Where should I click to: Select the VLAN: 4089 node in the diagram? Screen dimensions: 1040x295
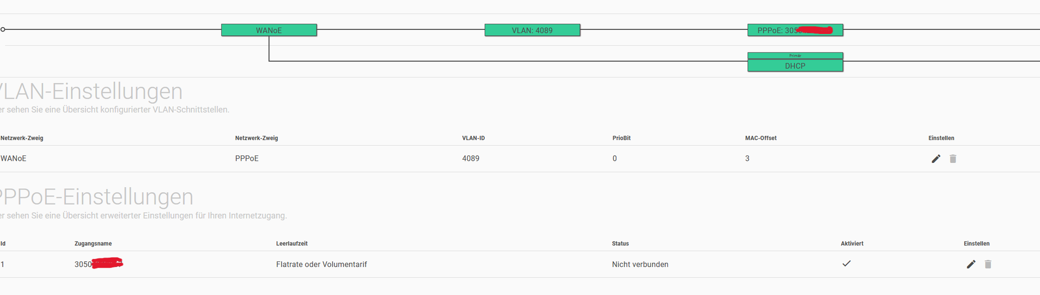click(x=532, y=30)
